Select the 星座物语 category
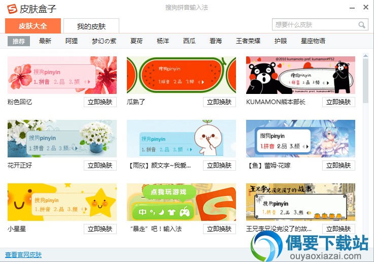The height and width of the screenshot is (262, 374). 313,41
